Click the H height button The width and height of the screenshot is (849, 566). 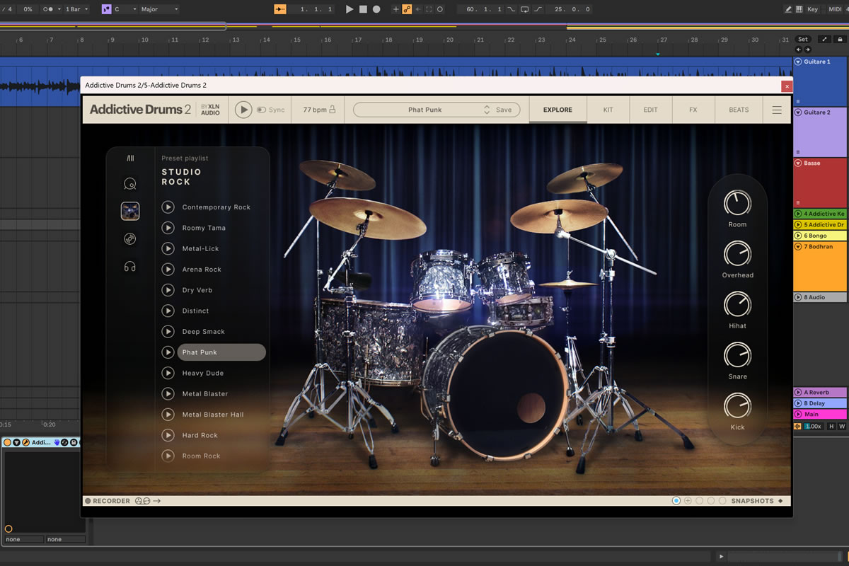831,426
